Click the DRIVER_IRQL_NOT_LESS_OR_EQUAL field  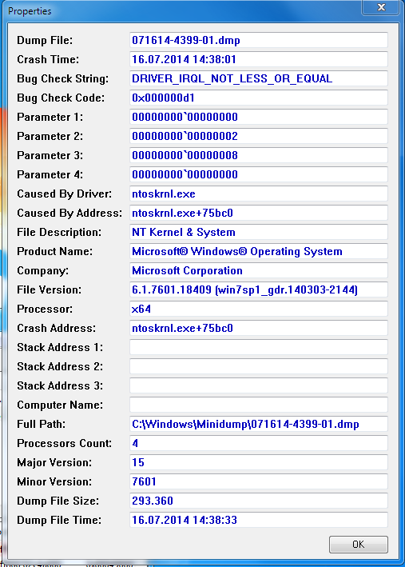click(259, 78)
